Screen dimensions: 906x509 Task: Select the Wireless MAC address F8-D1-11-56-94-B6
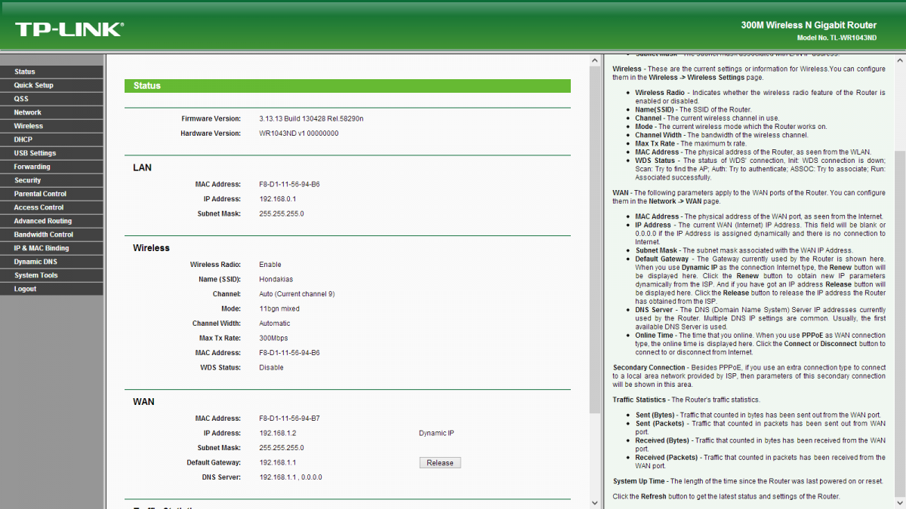click(x=290, y=353)
